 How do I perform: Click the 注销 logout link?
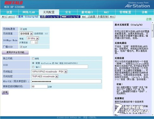(x=149, y=19)
